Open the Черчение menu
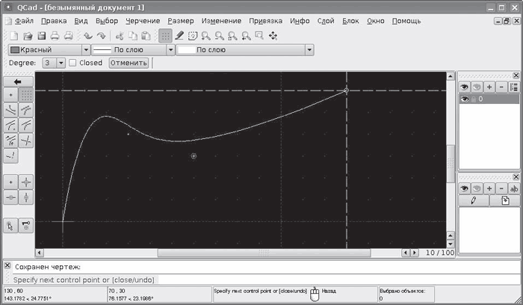The width and height of the screenshot is (523, 305). pos(142,21)
